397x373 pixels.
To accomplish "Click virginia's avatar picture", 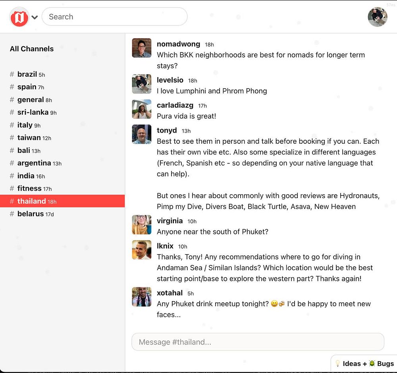I will click(142, 224).
